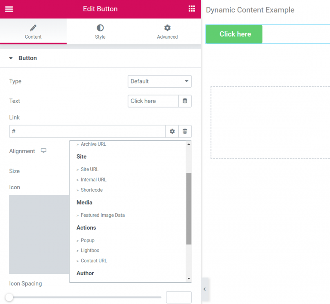Click the responsive desktop icon near Alignment
Screen dimensions: 330x304
(43, 151)
